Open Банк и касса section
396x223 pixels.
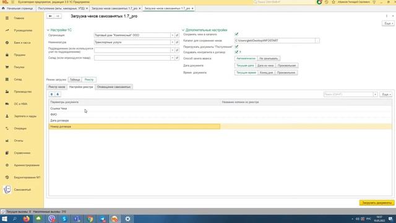pyautogui.click(x=22, y=43)
